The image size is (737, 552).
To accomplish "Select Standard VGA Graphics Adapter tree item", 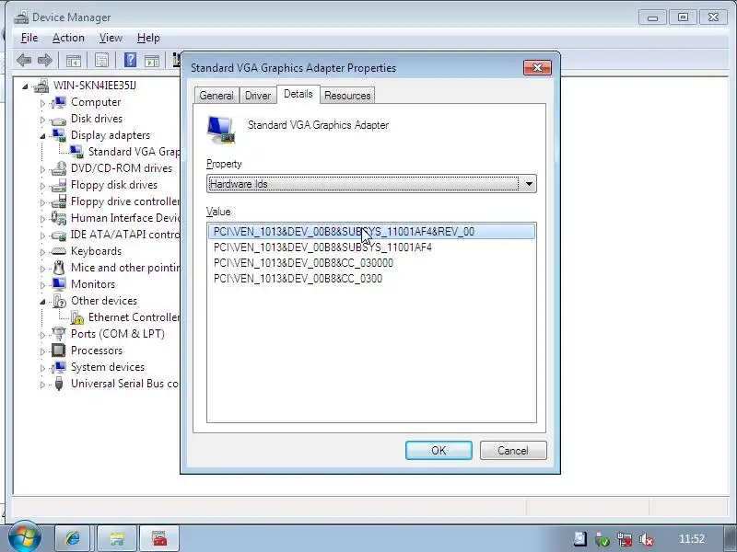I will 134,152.
